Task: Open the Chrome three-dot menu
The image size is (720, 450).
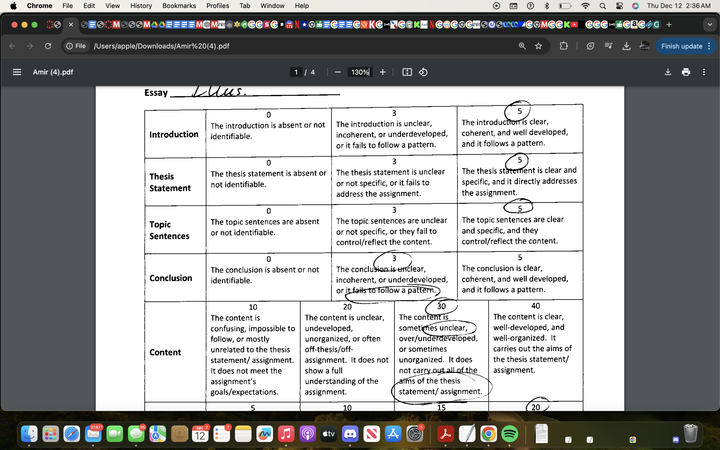Action: [709, 46]
